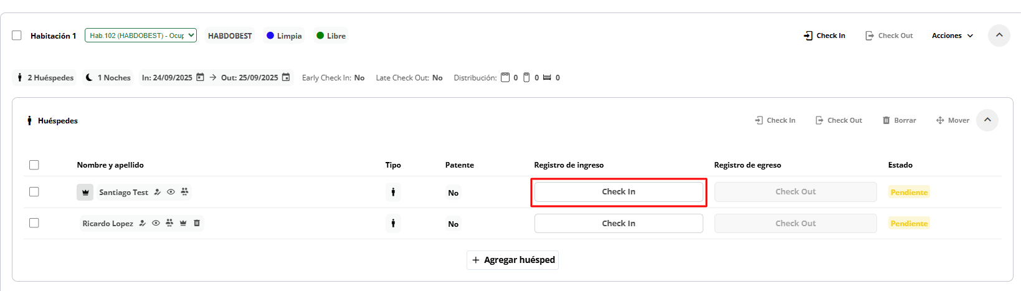
Task: Delete guest Ricardo Lopez with trash icon
Action: [x=197, y=223]
